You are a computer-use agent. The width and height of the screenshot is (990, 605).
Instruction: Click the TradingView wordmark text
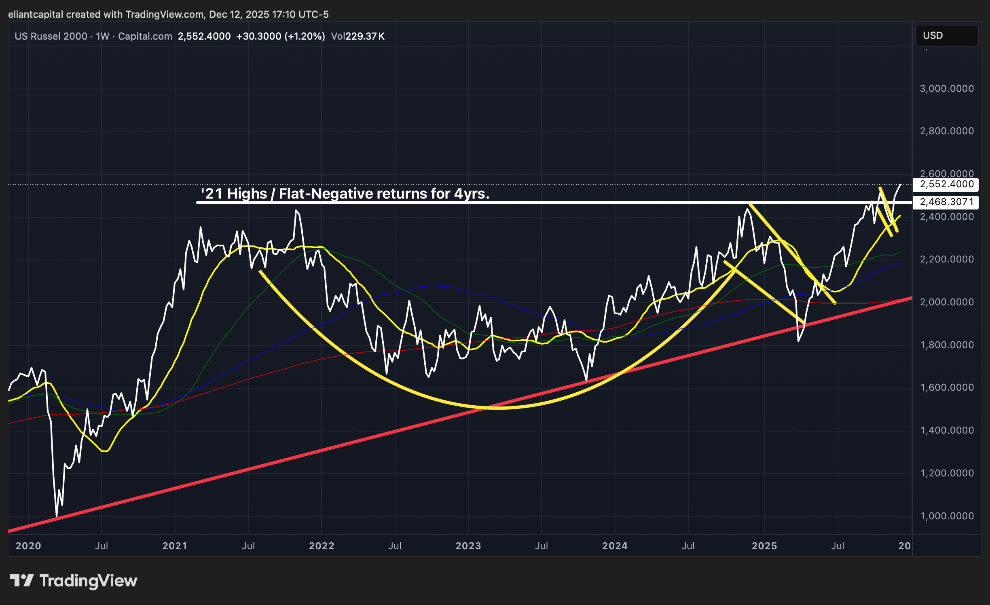point(88,581)
